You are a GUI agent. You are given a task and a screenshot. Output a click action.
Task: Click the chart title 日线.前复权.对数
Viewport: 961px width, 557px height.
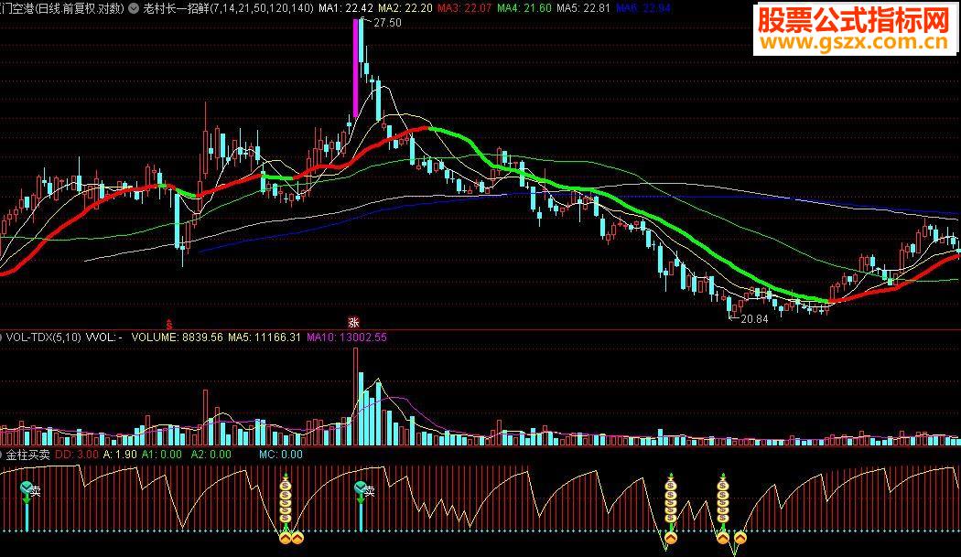(80, 8)
